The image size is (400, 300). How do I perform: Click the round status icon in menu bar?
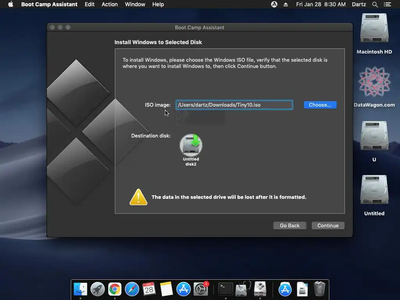pos(274,4)
